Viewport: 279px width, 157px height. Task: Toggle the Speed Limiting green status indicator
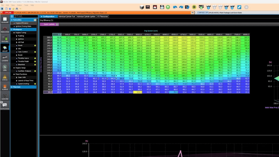point(35,84)
